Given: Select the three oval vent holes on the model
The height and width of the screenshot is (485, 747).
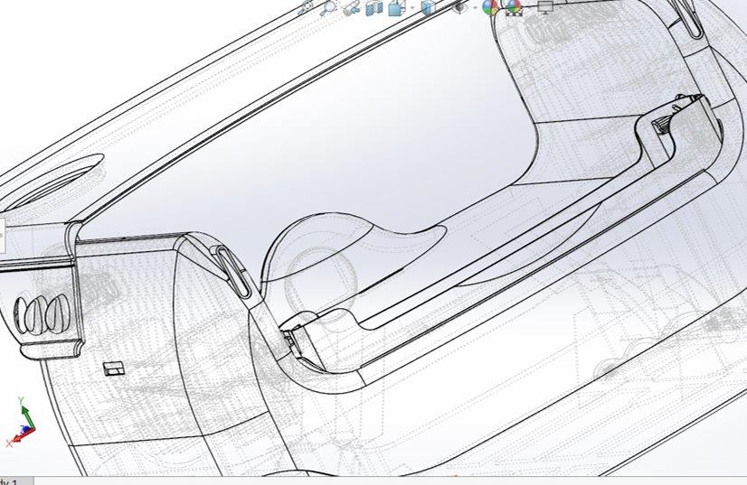Looking at the screenshot, I should coord(43,316).
